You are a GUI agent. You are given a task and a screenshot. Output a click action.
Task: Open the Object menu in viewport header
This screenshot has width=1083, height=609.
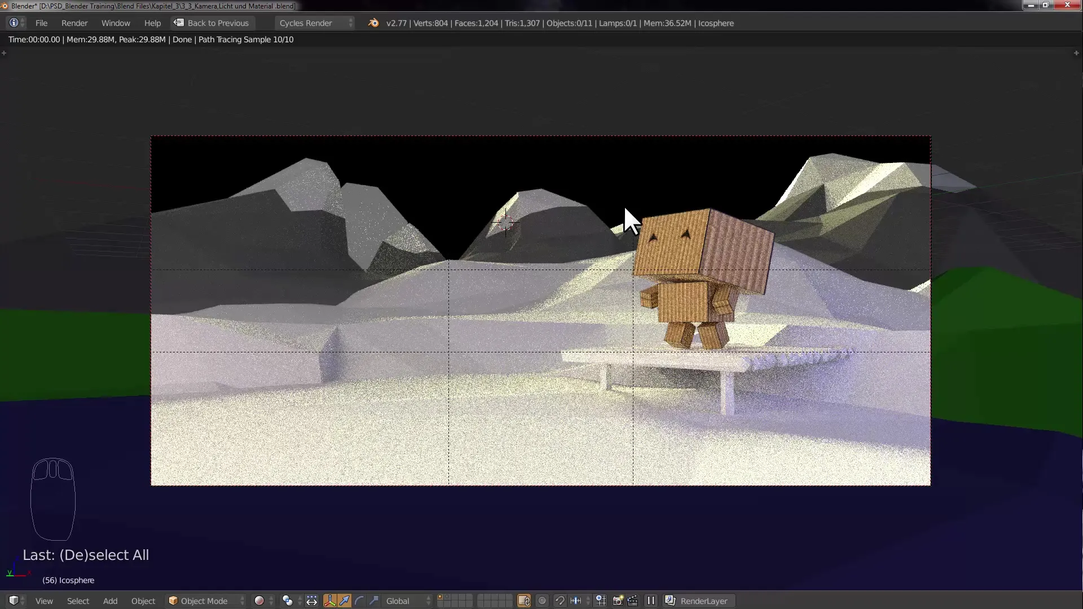pos(143,601)
